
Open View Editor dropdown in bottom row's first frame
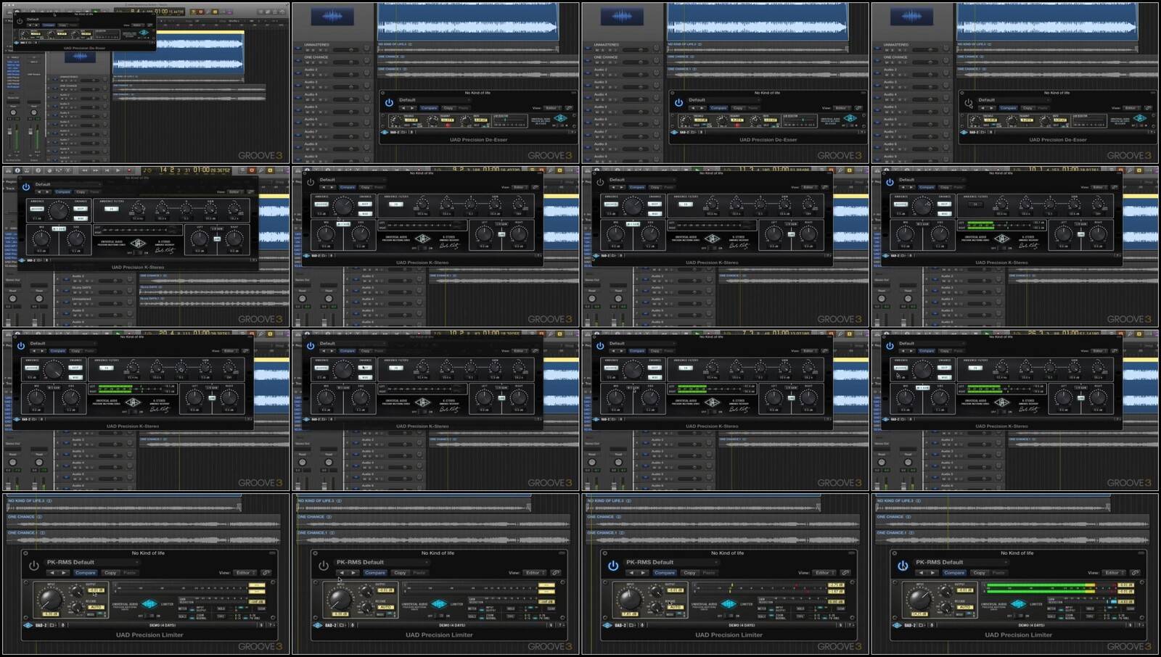tap(245, 573)
